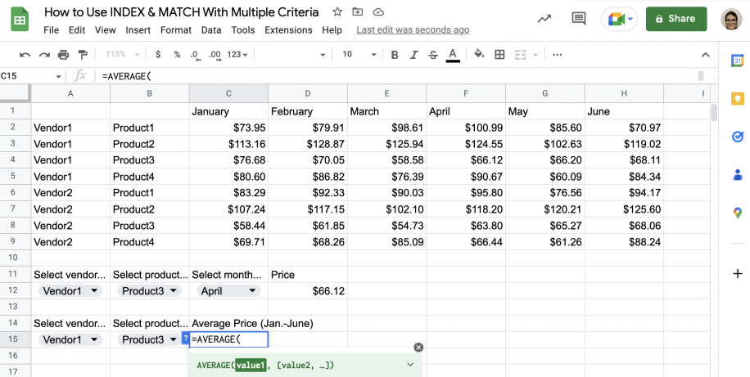Open more number formats dropdown 123
750x377 pixels.
coord(237,55)
